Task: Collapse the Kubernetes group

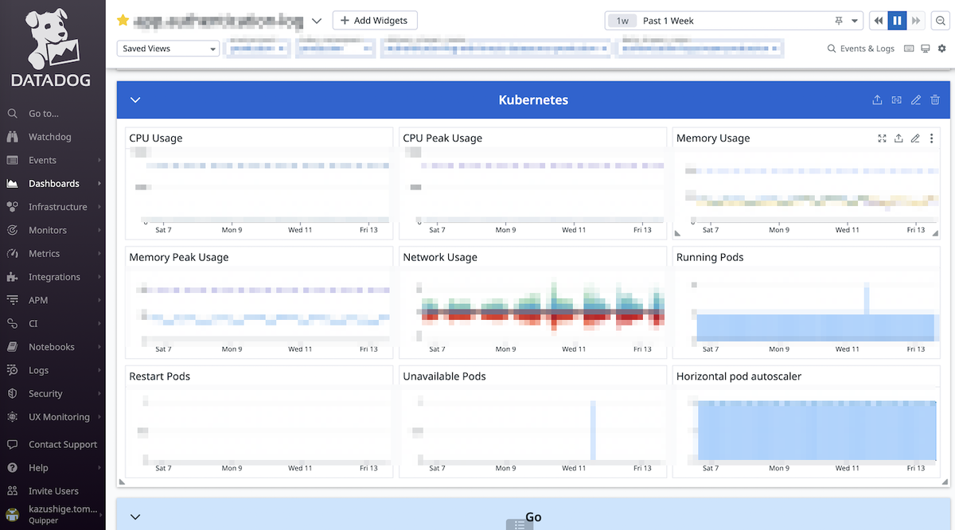Action: click(135, 100)
